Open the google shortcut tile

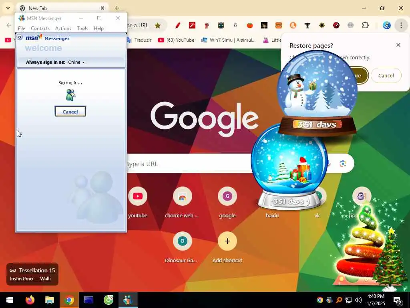coord(227,196)
